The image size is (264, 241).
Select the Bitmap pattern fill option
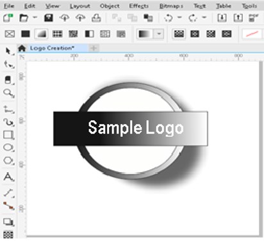point(73,34)
